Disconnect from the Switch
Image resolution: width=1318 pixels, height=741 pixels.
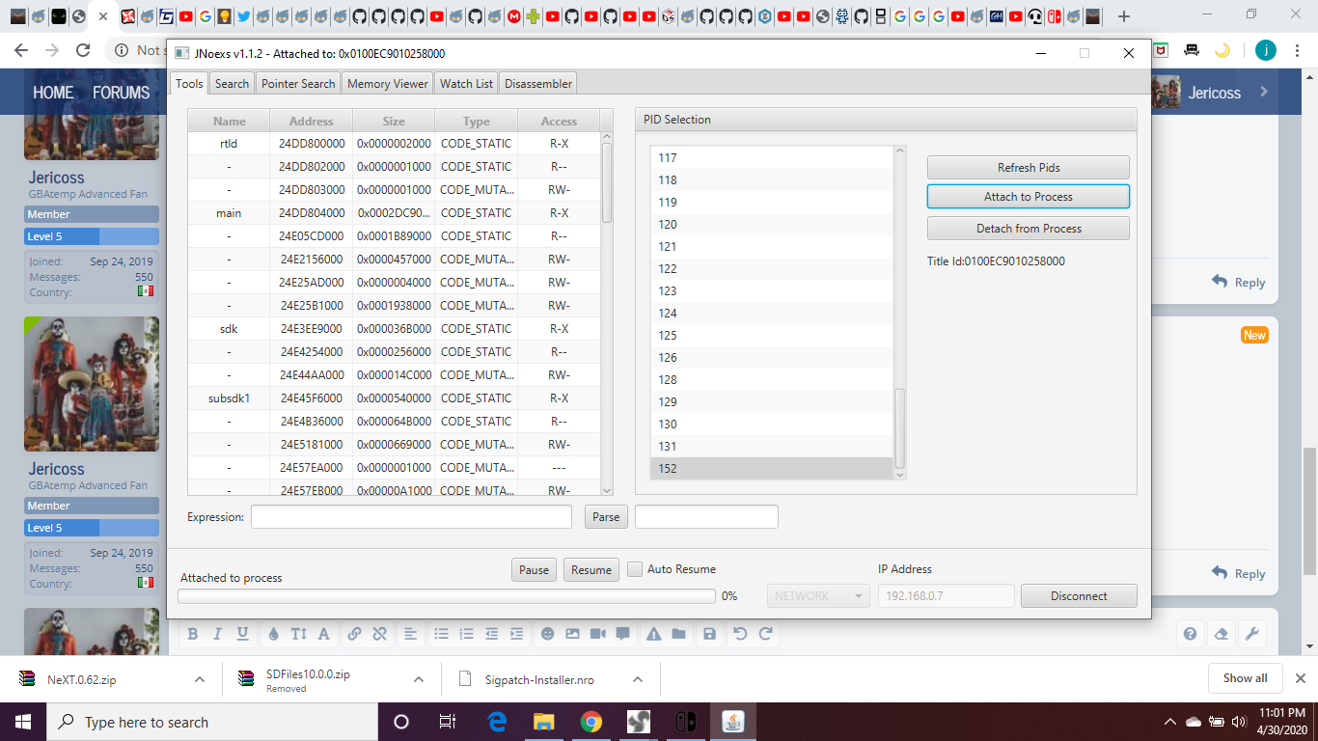point(1079,596)
